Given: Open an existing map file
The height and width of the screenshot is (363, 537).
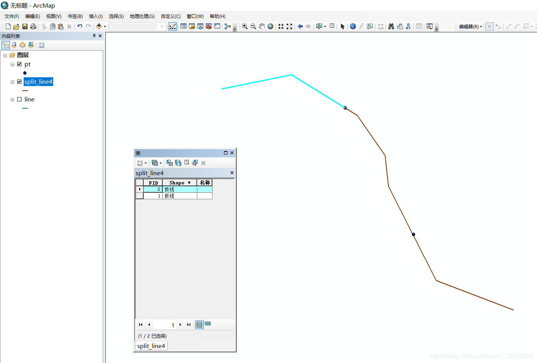Looking at the screenshot, I should 16,26.
